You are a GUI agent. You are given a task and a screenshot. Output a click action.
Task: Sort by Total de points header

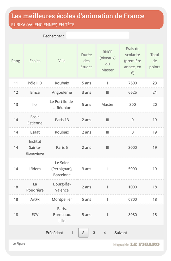tap(155, 61)
